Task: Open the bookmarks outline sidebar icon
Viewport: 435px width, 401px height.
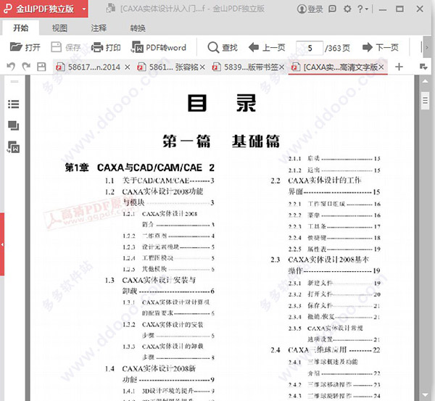Action: [x=13, y=104]
